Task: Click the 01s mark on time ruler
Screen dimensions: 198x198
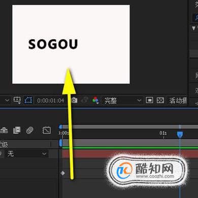Action: click(x=163, y=133)
